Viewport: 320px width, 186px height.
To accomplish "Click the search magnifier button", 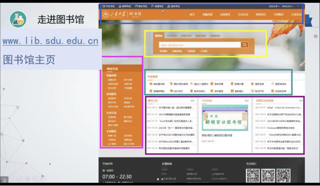I will [245, 45].
